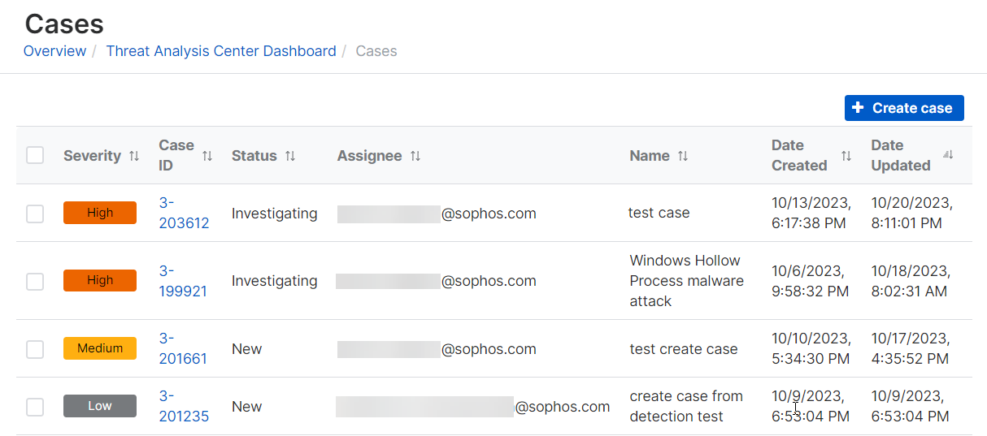Select checkbox for case 3-203612
The image size is (987, 436).
click(x=35, y=214)
